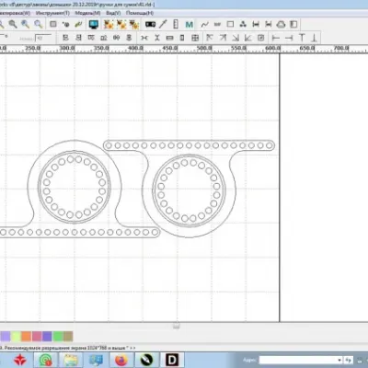368x368 pixels.
Task: Open the green spiral taskbar app
Action: (46, 360)
